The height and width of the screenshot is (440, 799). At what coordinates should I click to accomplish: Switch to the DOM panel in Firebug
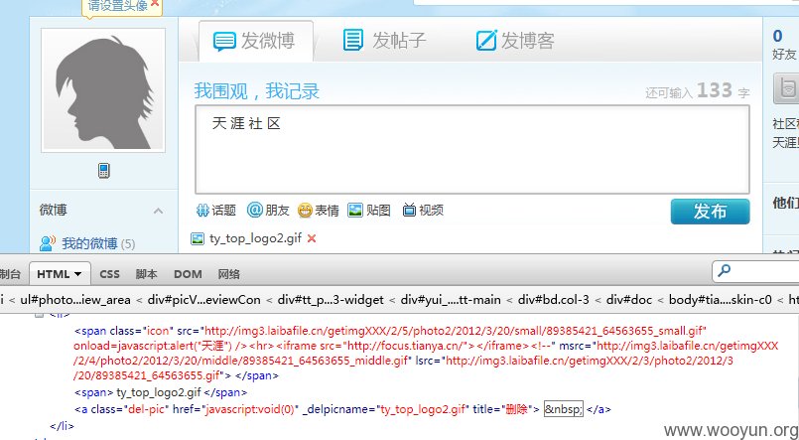click(x=188, y=274)
